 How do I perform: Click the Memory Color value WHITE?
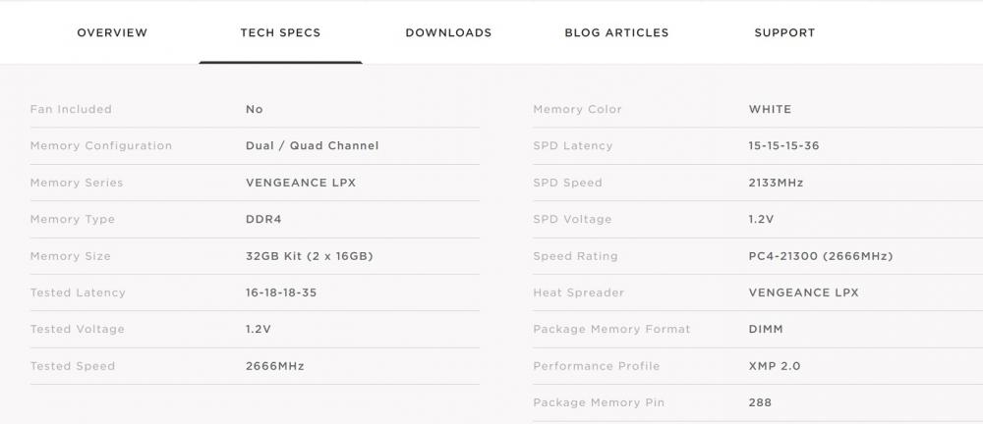[770, 109]
